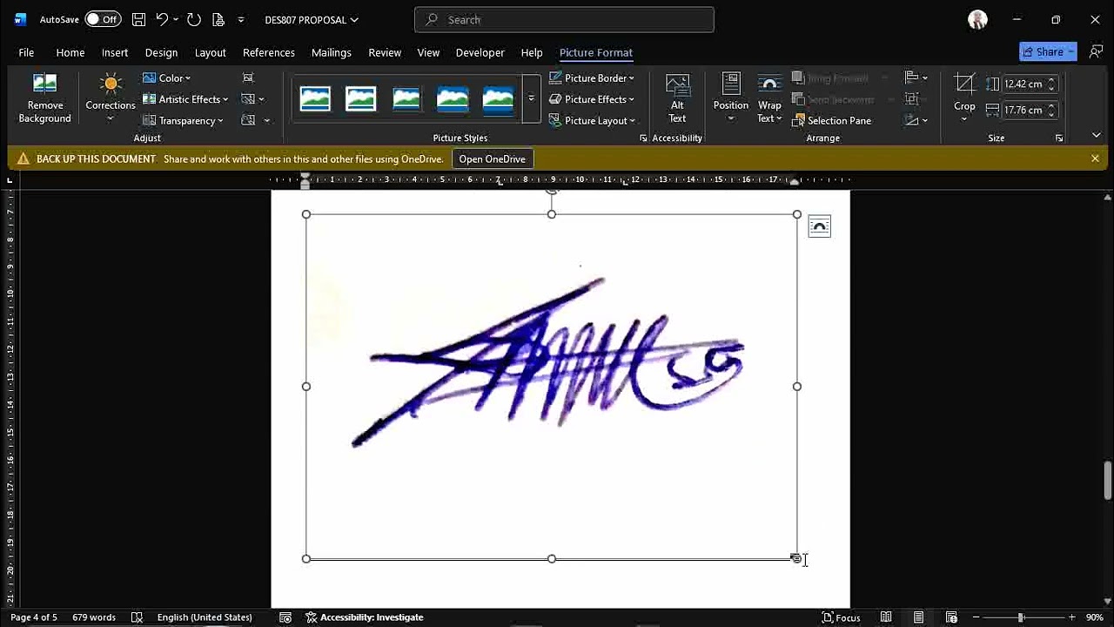Click the Change Picture icon
The image size is (1114, 627).
[x=248, y=99]
